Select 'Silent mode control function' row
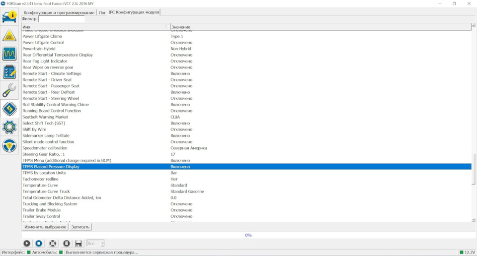This screenshot has height=256, width=477. 246,142
